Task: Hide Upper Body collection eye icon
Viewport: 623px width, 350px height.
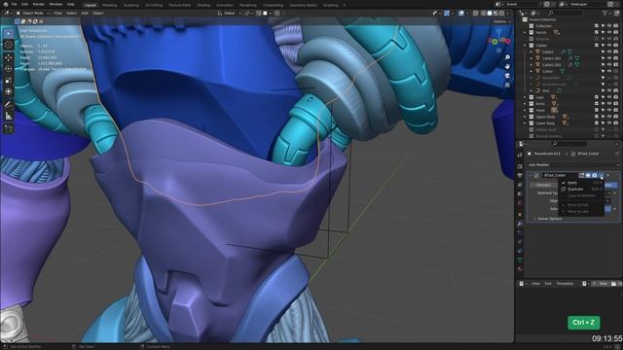Action: tap(609, 117)
